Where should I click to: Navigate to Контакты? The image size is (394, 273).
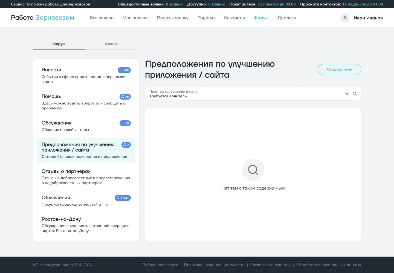pos(234,18)
